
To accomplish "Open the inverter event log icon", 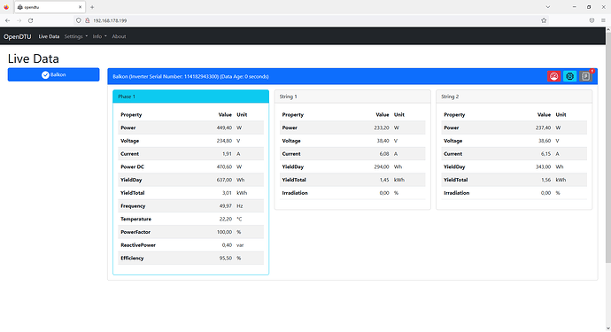I will (x=585, y=76).
